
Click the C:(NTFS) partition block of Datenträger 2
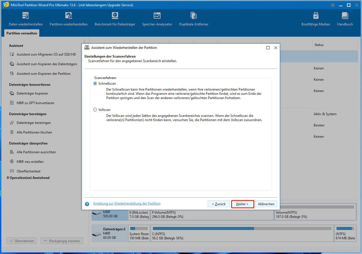[242, 233]
